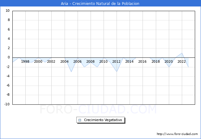Image resolution: width=201 pixels, height=139 pixels.
Task: Select the 2016 year label
Action: [x=142, y=61]
